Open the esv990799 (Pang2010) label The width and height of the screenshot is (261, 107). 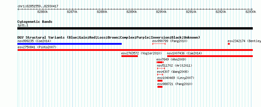(x=170, y=41)
